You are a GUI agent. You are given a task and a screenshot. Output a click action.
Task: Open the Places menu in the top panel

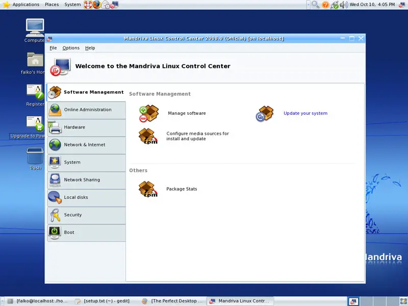pyautogui.click(x=52, y=5)
